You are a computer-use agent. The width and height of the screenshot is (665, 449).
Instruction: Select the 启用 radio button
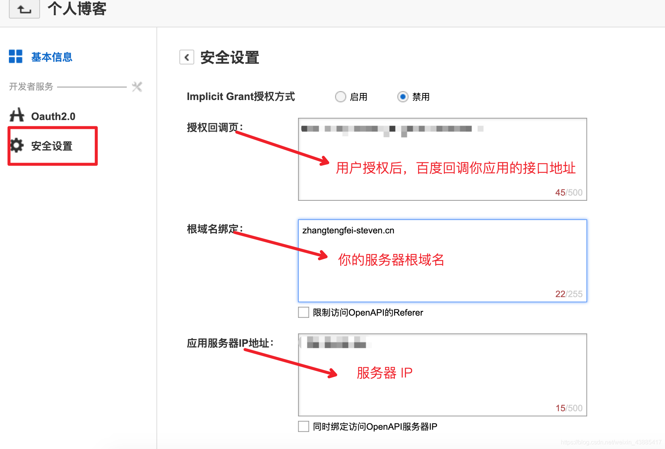(340, 97)
